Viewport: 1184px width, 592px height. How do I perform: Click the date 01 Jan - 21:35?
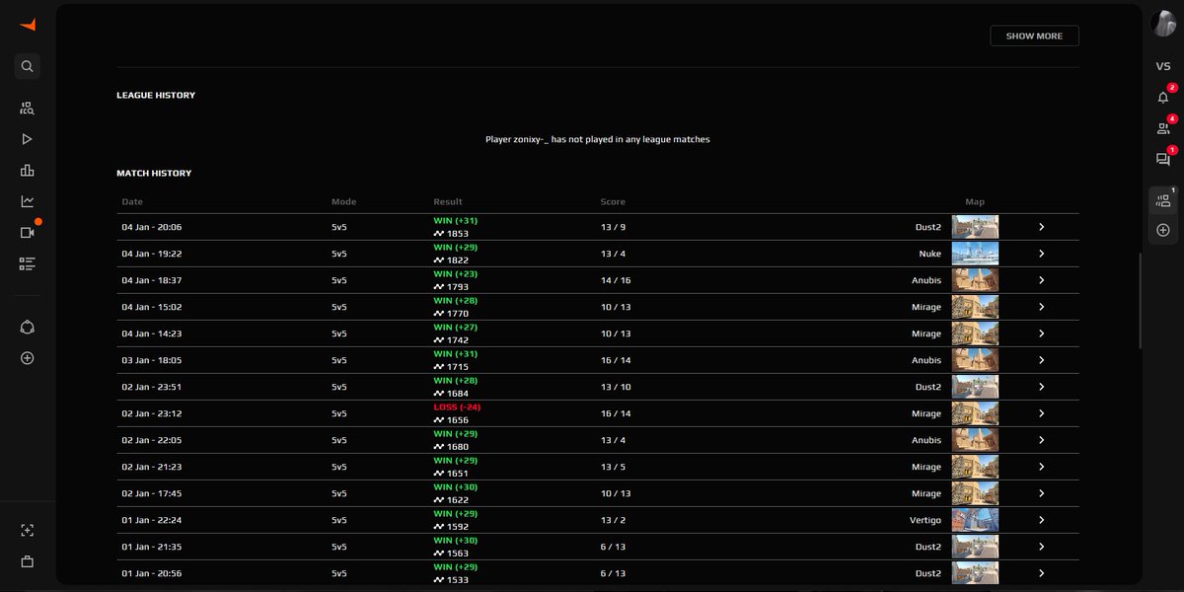(151, 547)
